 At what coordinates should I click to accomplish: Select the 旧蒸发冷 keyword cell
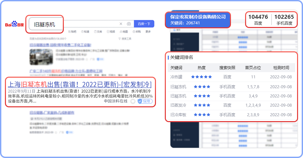click(178, 105)
